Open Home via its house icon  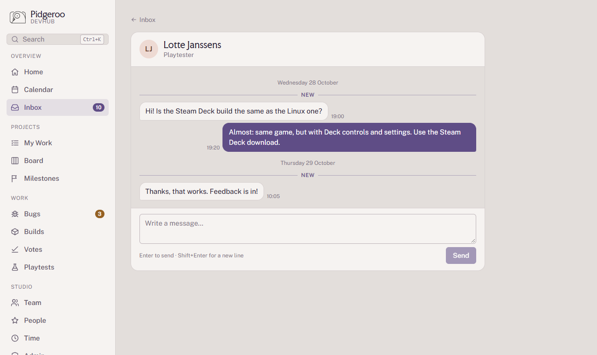point(15,72)
